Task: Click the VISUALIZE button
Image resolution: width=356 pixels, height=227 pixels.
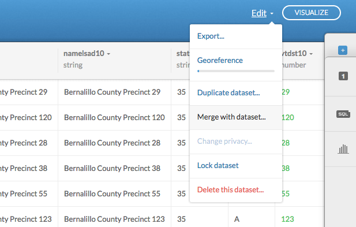Action: click(x=311, y=13)
